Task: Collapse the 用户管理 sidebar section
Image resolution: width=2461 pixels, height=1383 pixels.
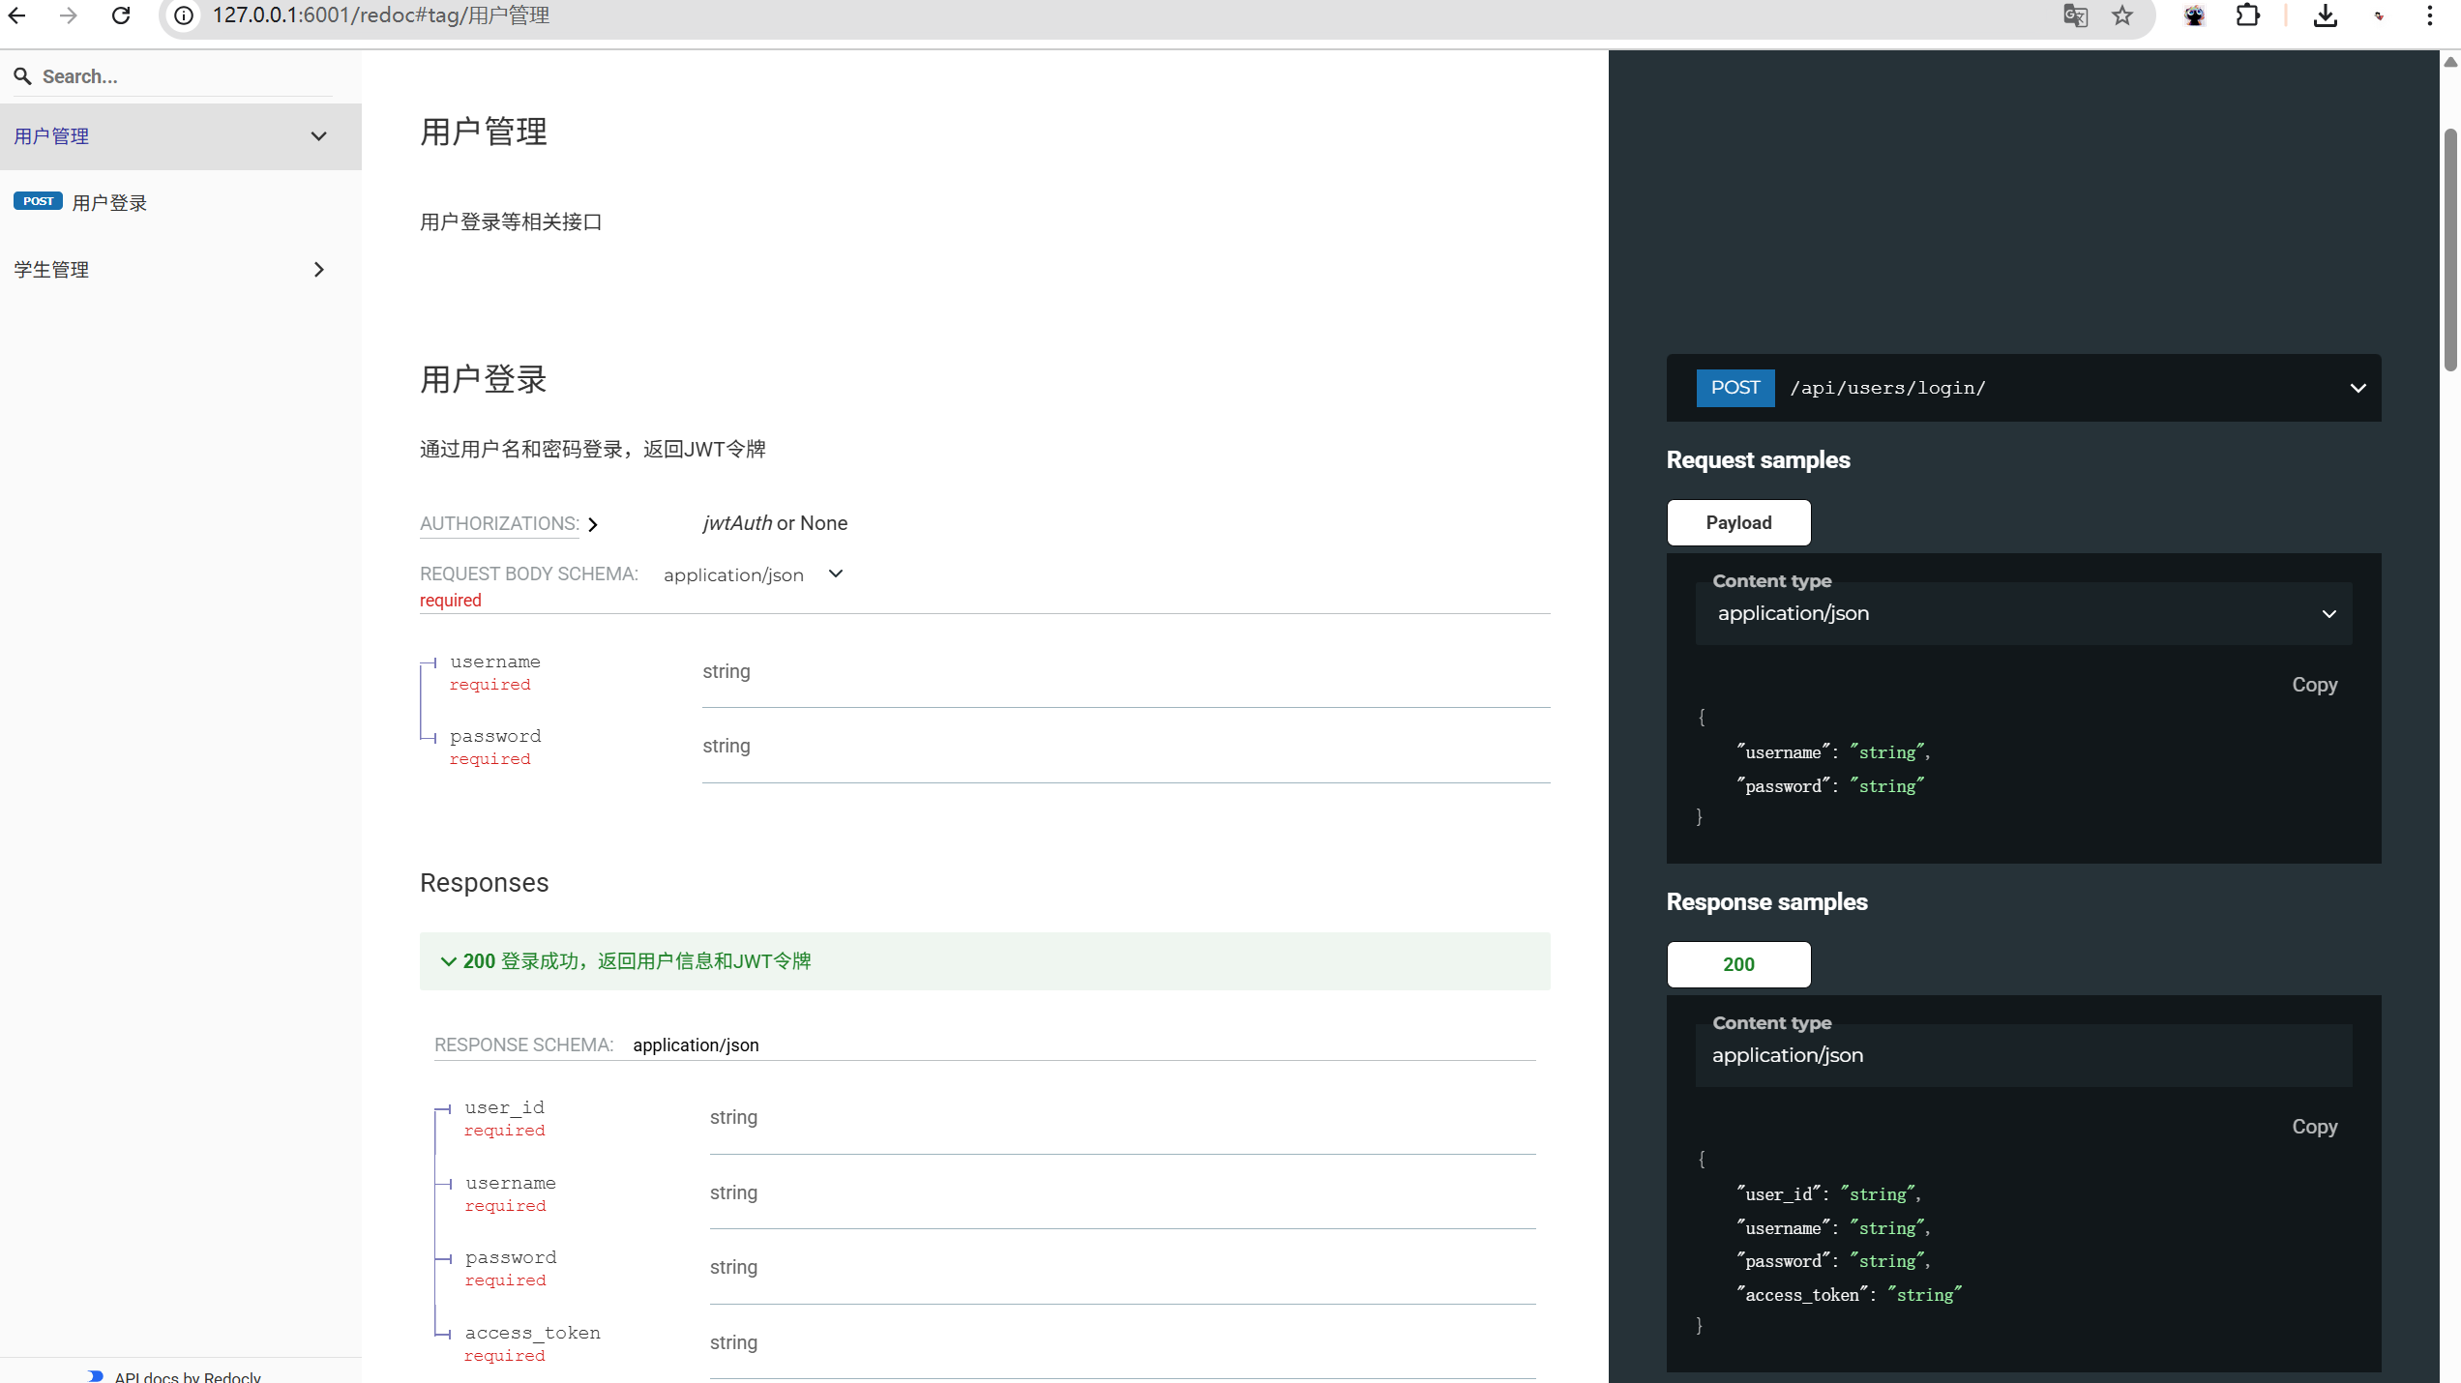Action: coord(318,136)
